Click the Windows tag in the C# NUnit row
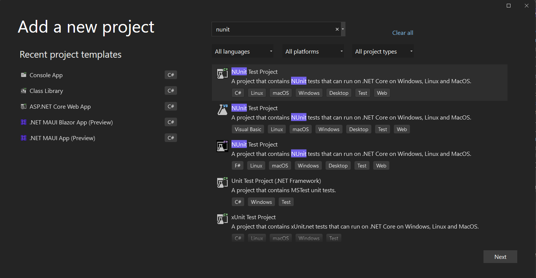The width and height of the screenshot is (536, 278). tap(309, 93)
